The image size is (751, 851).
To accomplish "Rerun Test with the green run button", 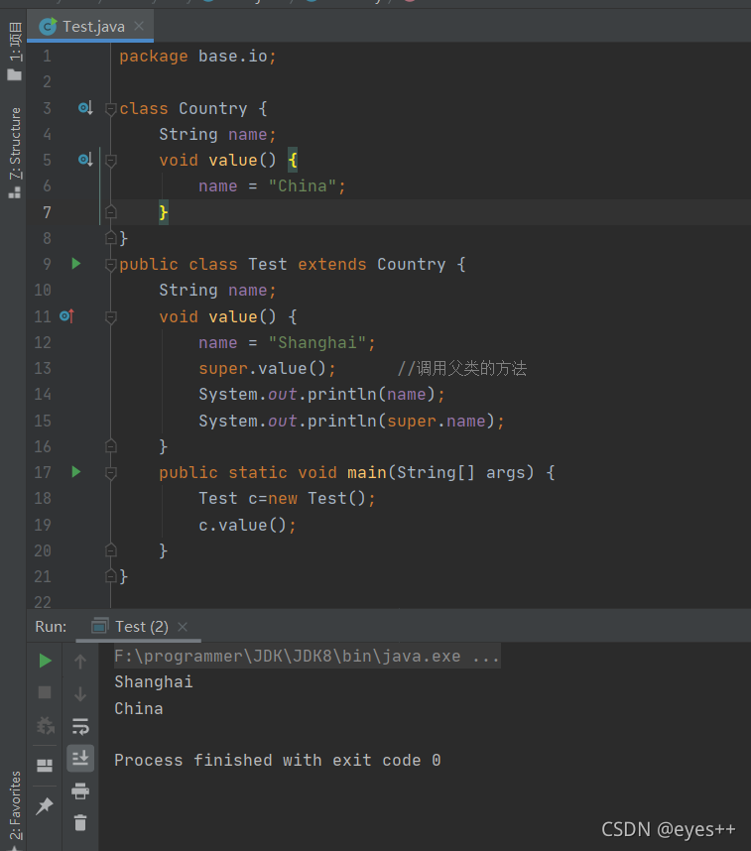I will click(x=45, y=661).
